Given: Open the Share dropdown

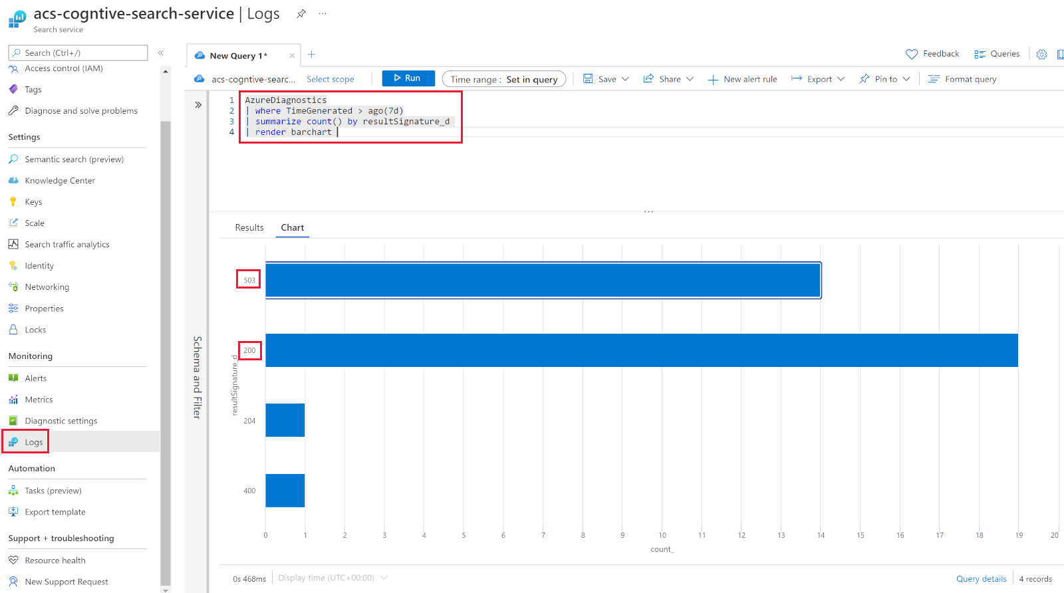Looking at the screenshot, I should click(x=668, y=79).
